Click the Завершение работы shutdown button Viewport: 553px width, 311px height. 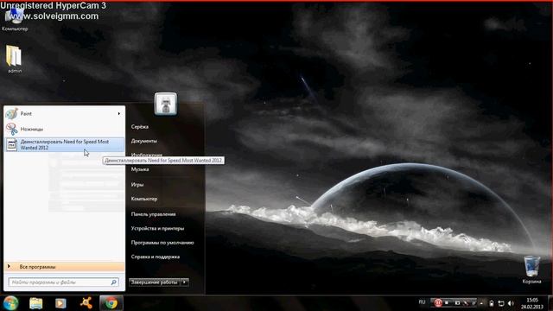155,282
